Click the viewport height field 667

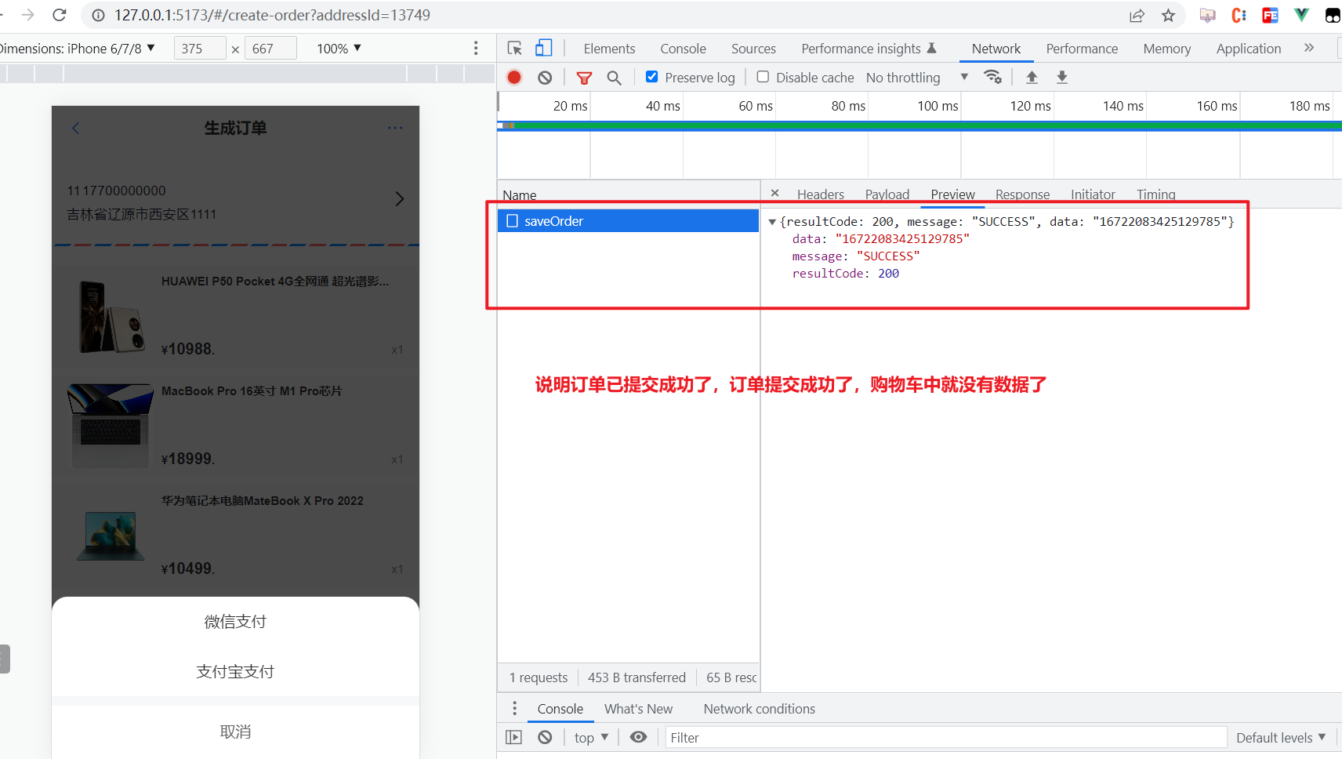point(270,49)
